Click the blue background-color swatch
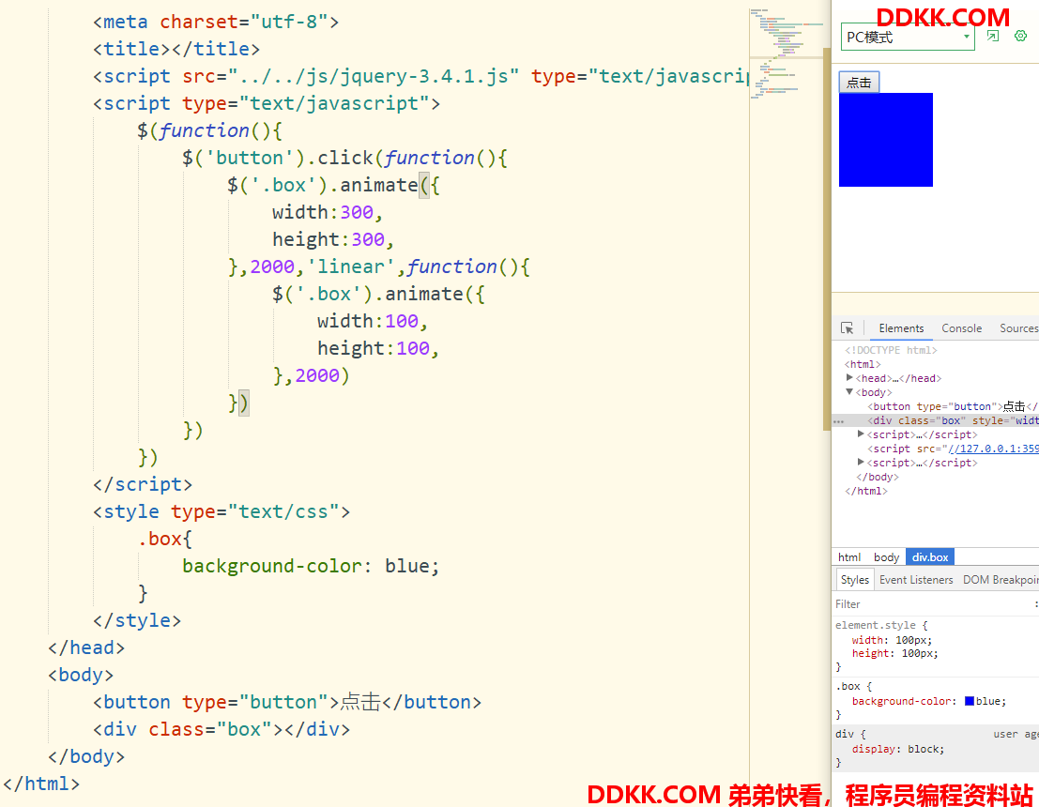This screenshot has width=1039, height=807. tap(969, 701)
